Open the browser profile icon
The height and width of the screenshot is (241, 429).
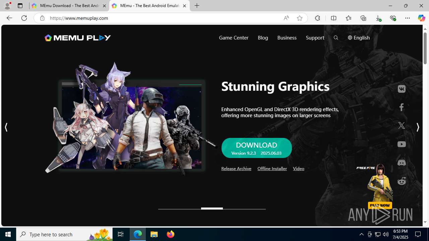coord(7,6)
